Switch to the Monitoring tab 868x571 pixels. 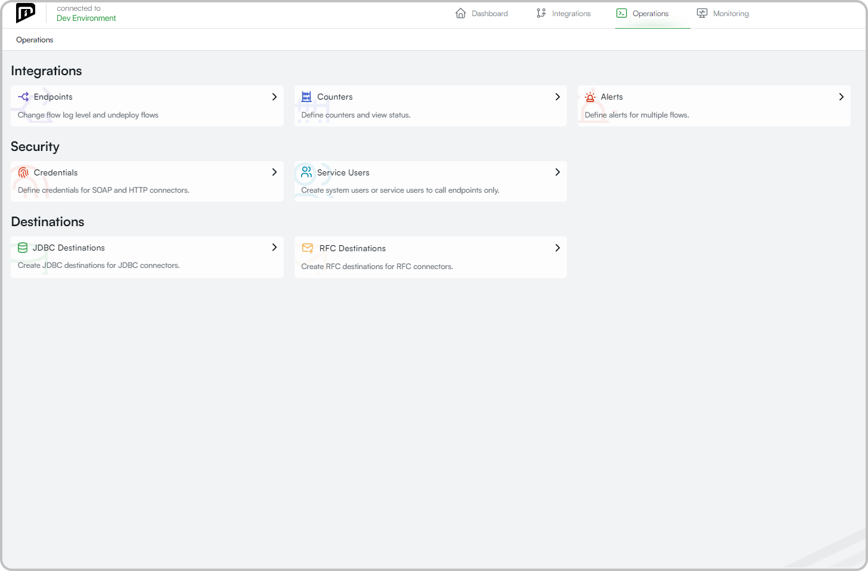(x=731, y=13)
